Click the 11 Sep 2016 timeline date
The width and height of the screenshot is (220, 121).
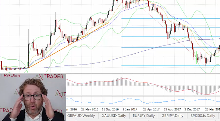click(110, 109)
